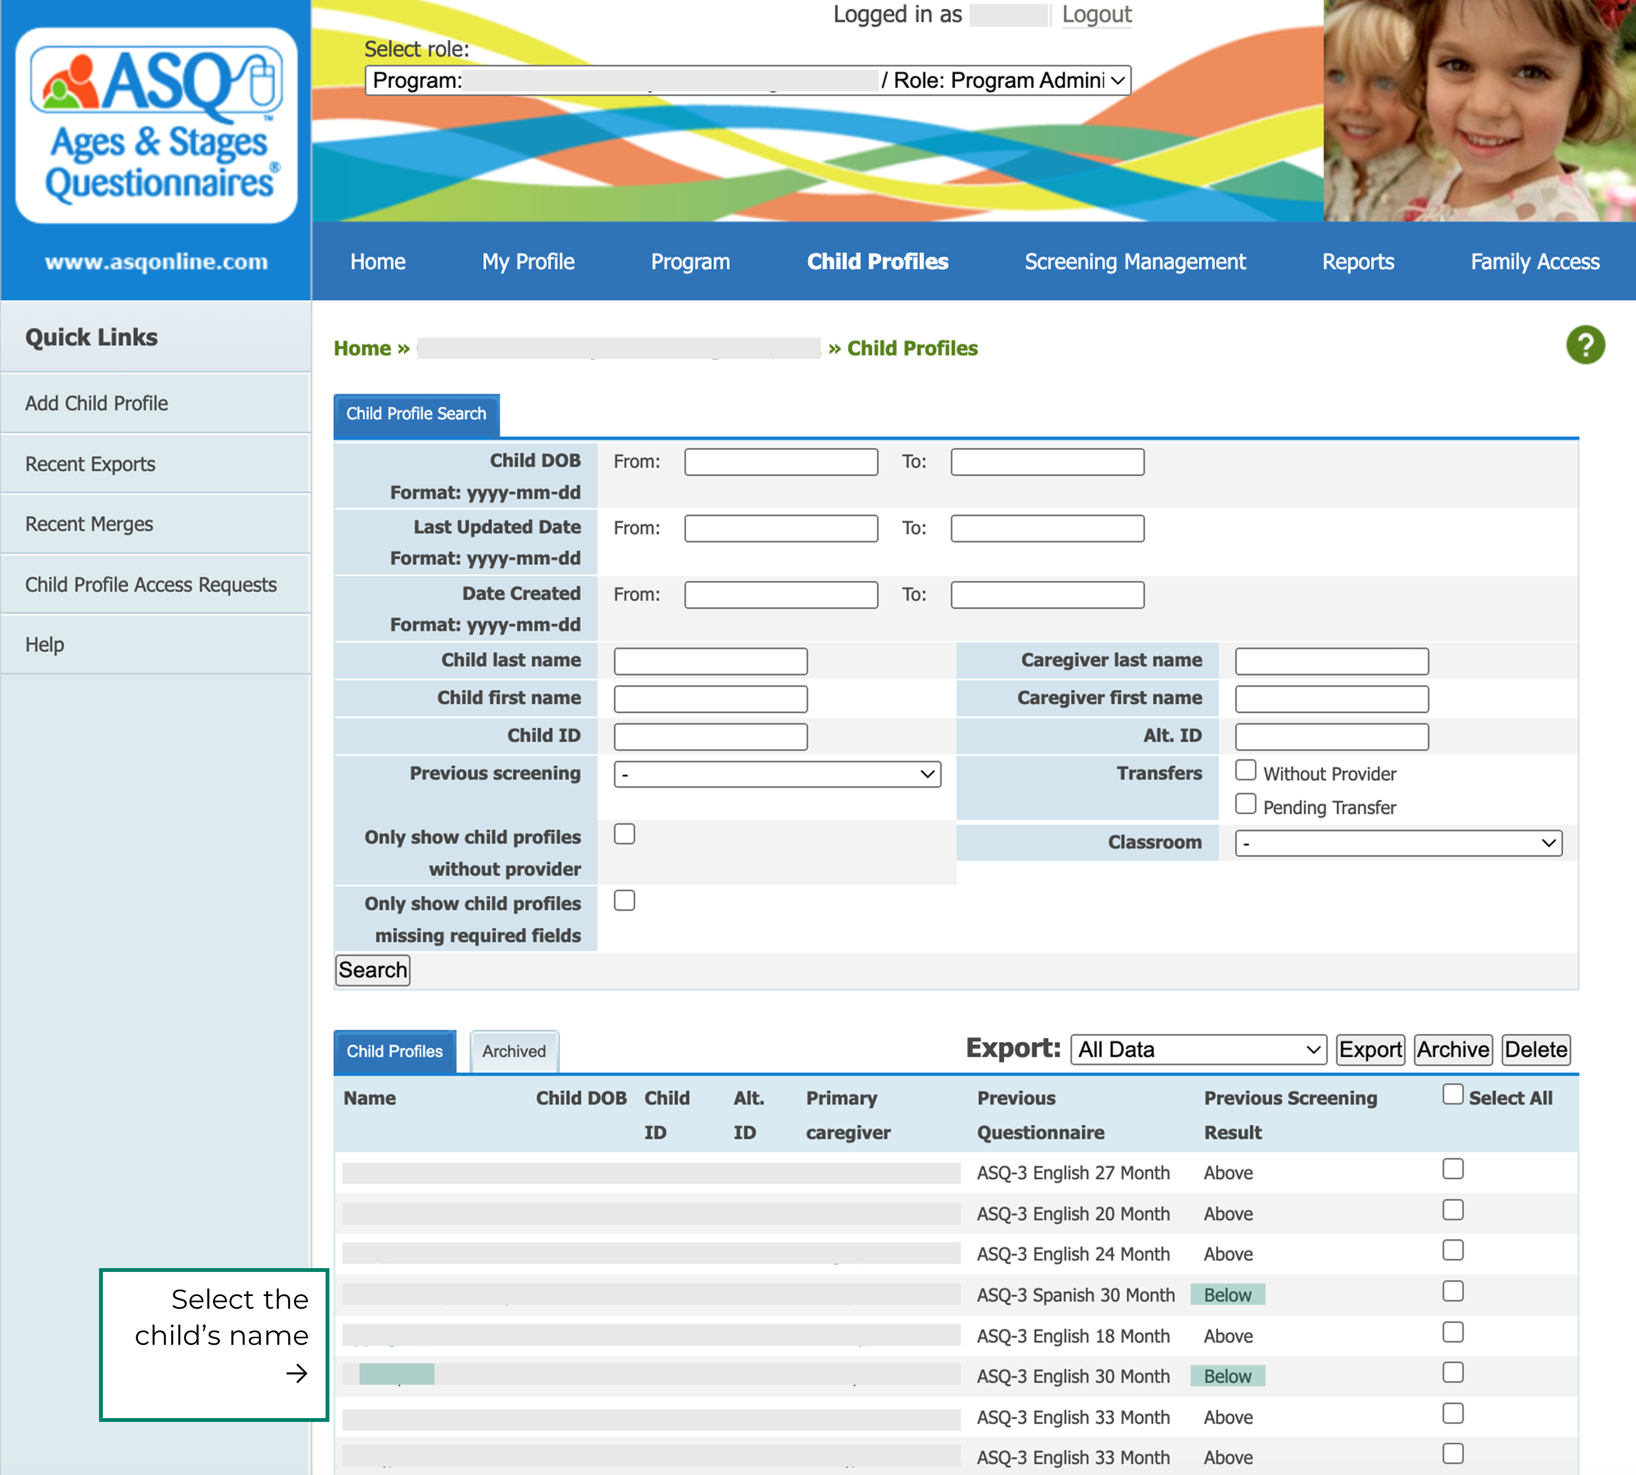Click the Previous Screening Result column header
The width and height of the screenshot is (1636, 1475).
1290,1115
